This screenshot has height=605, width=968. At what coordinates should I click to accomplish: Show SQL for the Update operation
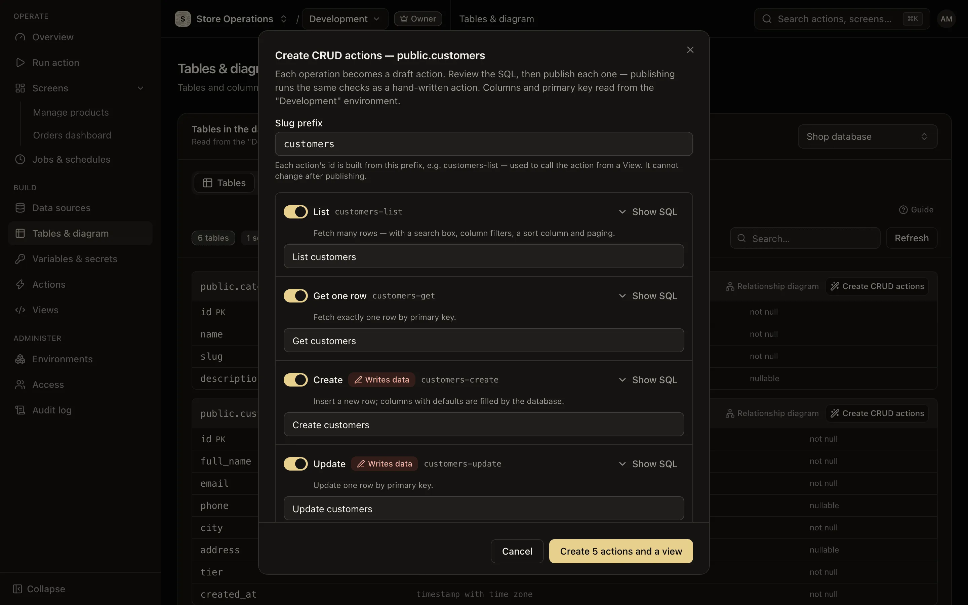pos(648,464)
